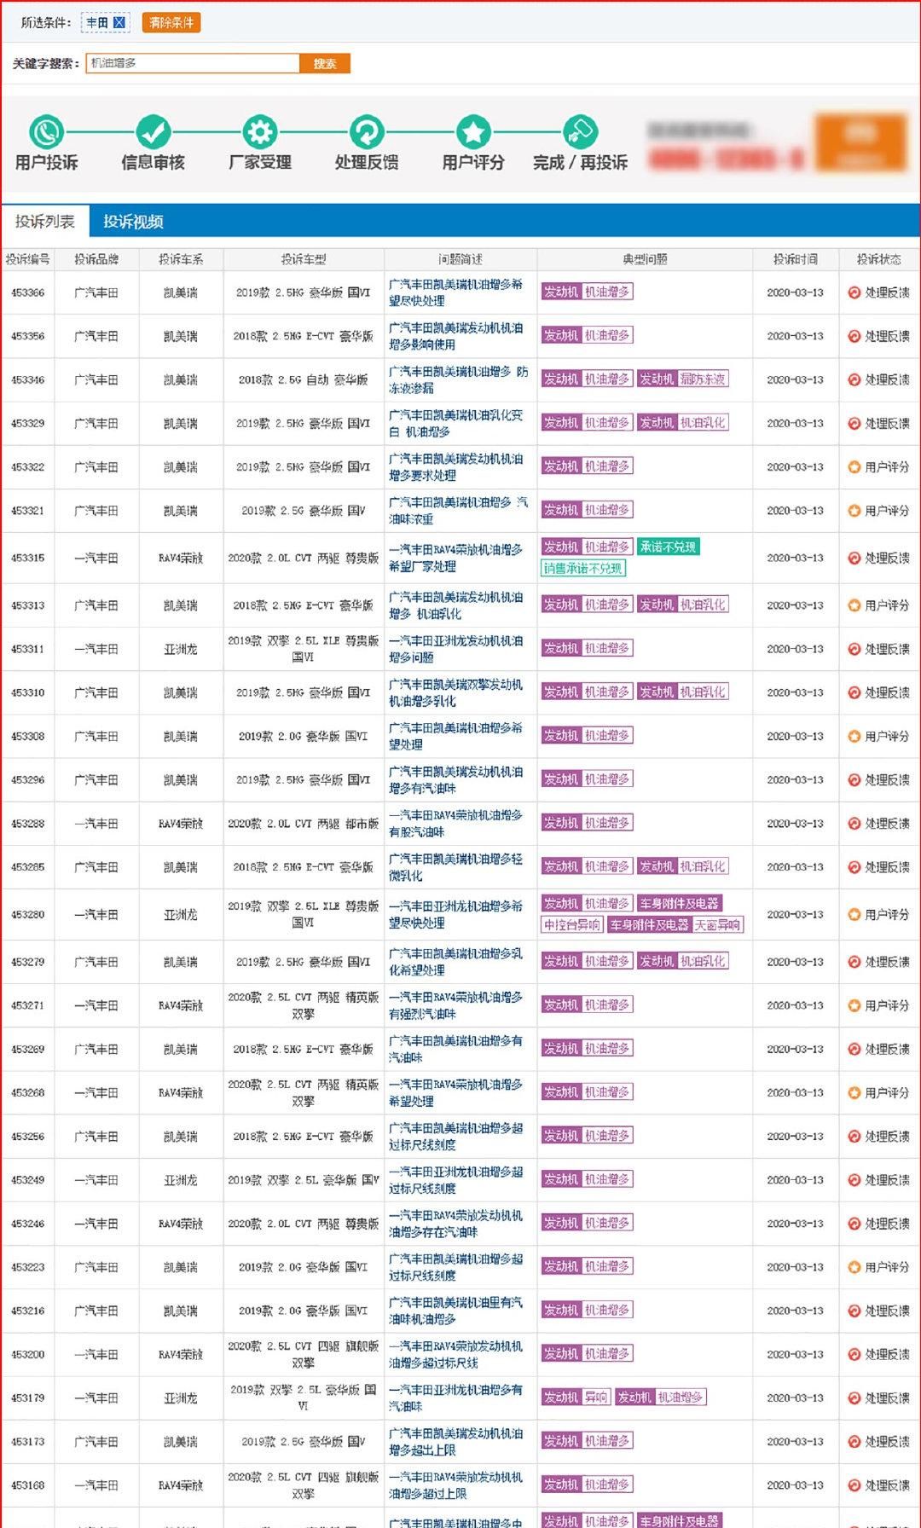The image size is (921, 1528).
Task: Click the 处理反馈 status icon for complaint 453315
Action: click(854, 558)
